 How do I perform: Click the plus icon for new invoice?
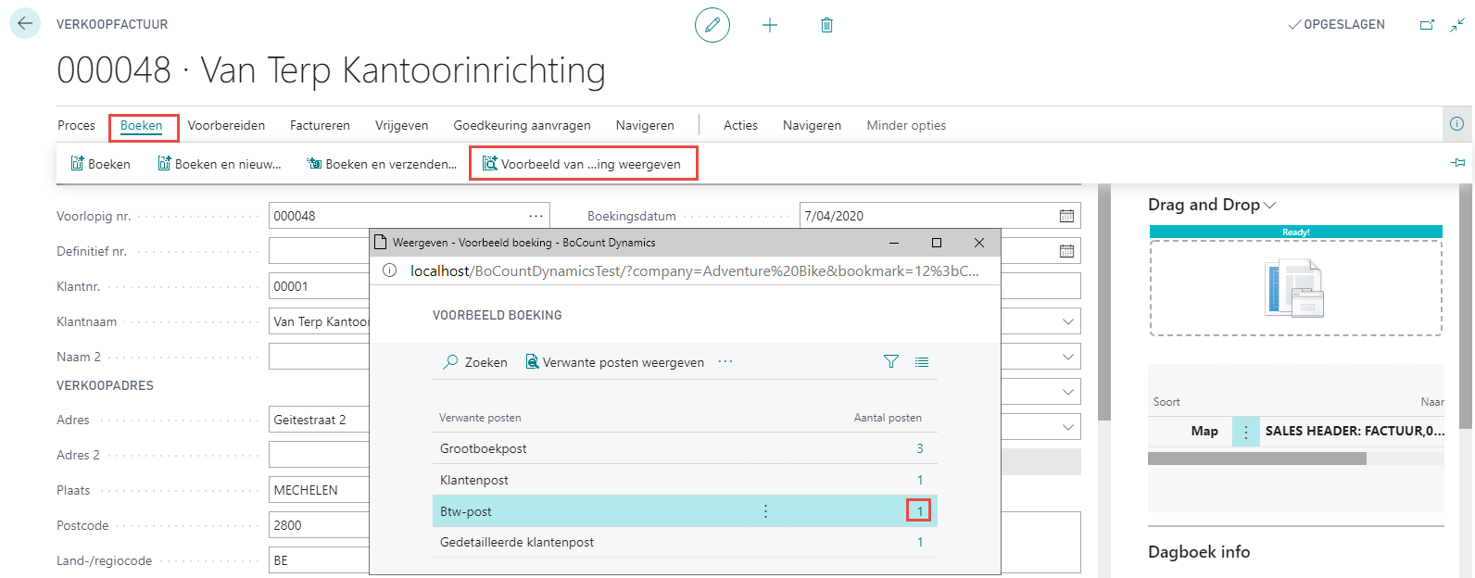(x=769, y=25)
